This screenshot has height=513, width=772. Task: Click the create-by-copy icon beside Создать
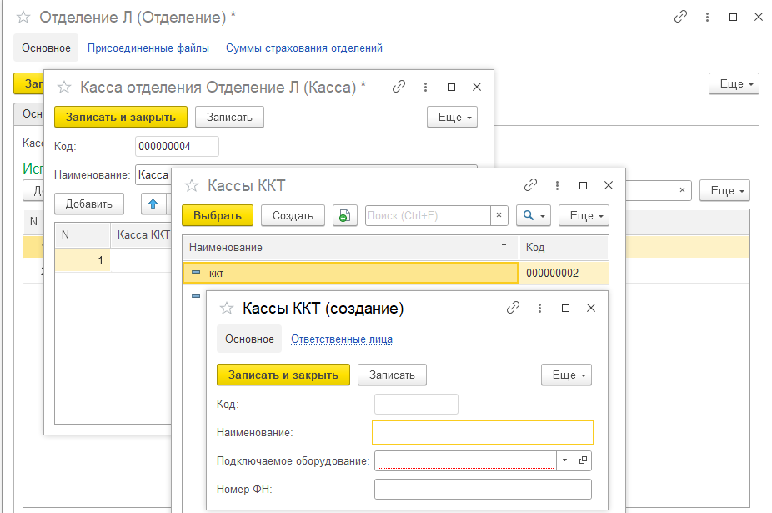point(344,215)
